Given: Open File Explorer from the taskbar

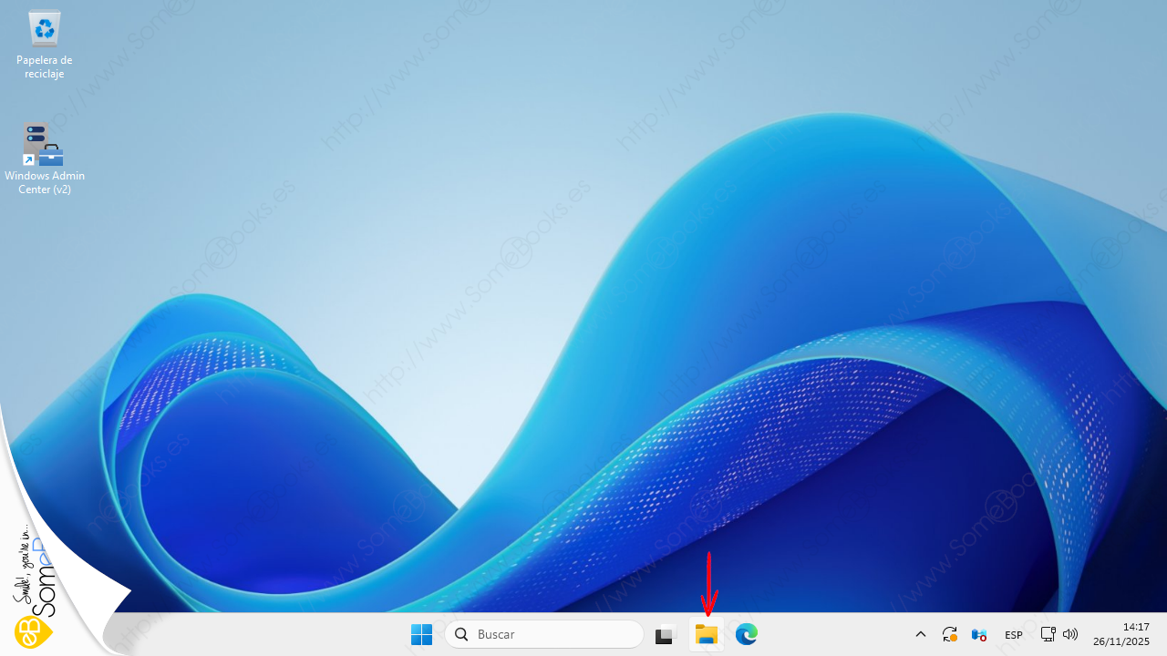Looking at the screenshot, I should (707, 635).
